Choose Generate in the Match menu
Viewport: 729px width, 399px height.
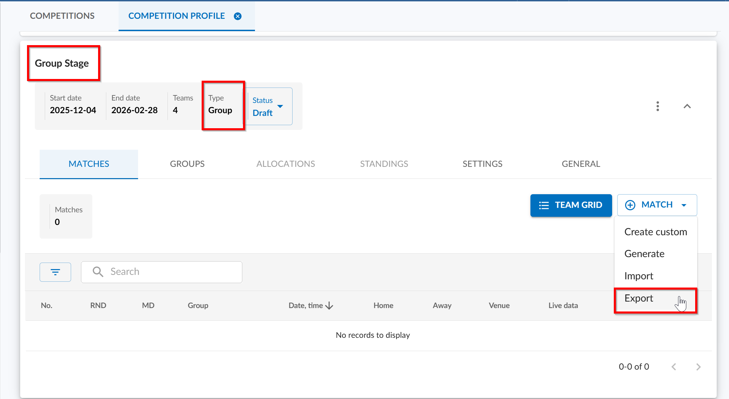point(644,254)
